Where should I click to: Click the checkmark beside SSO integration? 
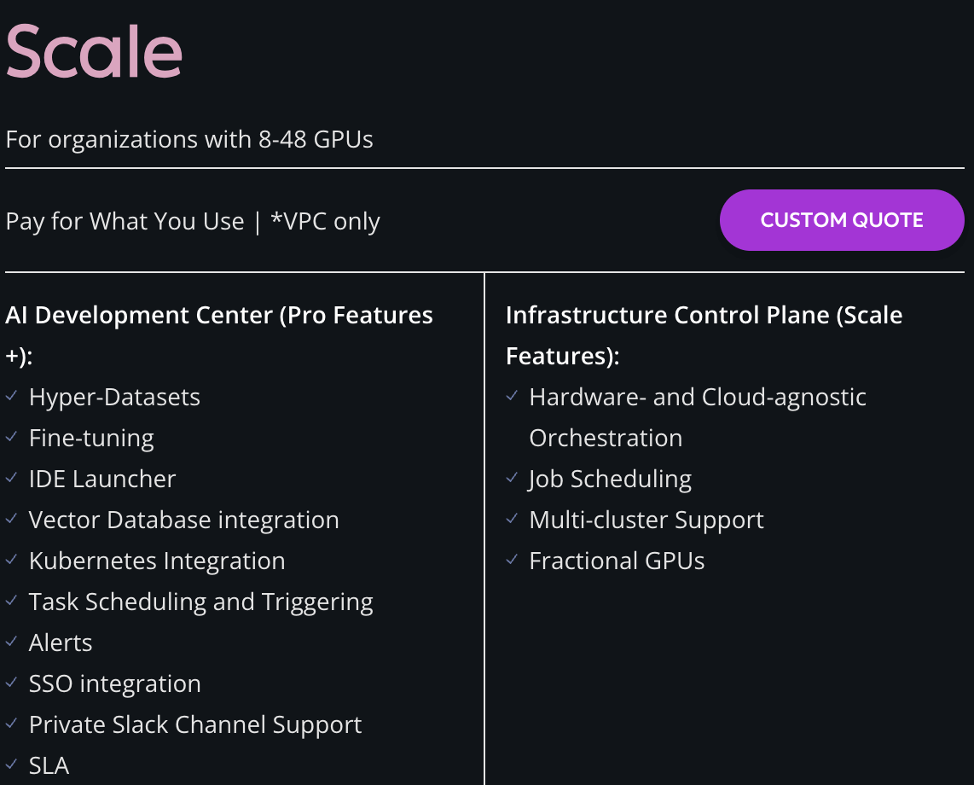pyautogui.click(x=11, y=683)
